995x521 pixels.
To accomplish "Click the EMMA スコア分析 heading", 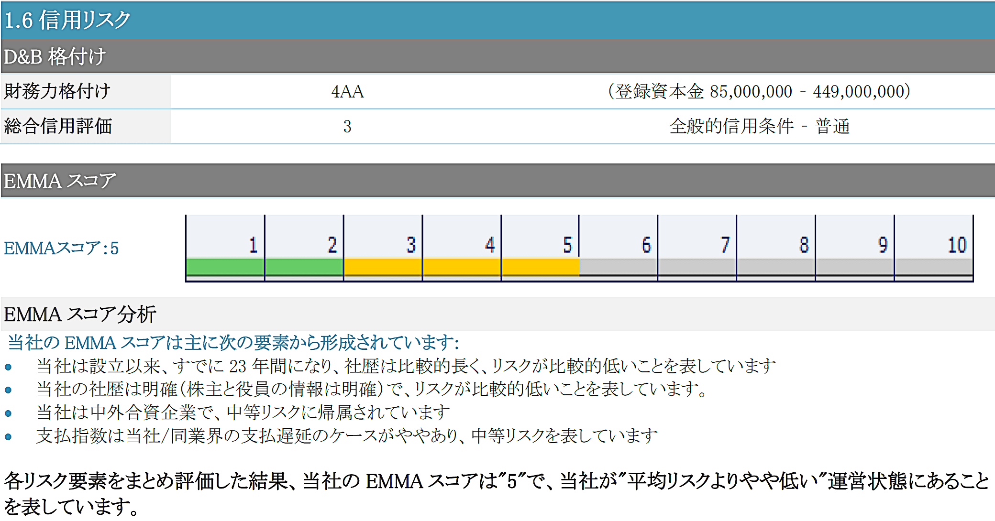I will pos(80,314).
